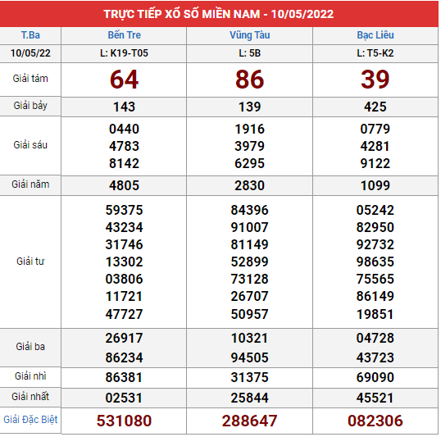The width and height of the screenshot is (441, 437).
Task: Click Vũng Tàu eighth prize 86
Action: (249, 80)
